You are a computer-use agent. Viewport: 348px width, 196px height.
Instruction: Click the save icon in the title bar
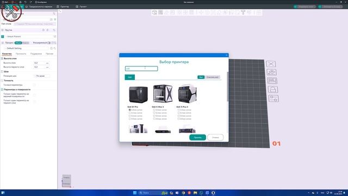click(x=20, y=2)
